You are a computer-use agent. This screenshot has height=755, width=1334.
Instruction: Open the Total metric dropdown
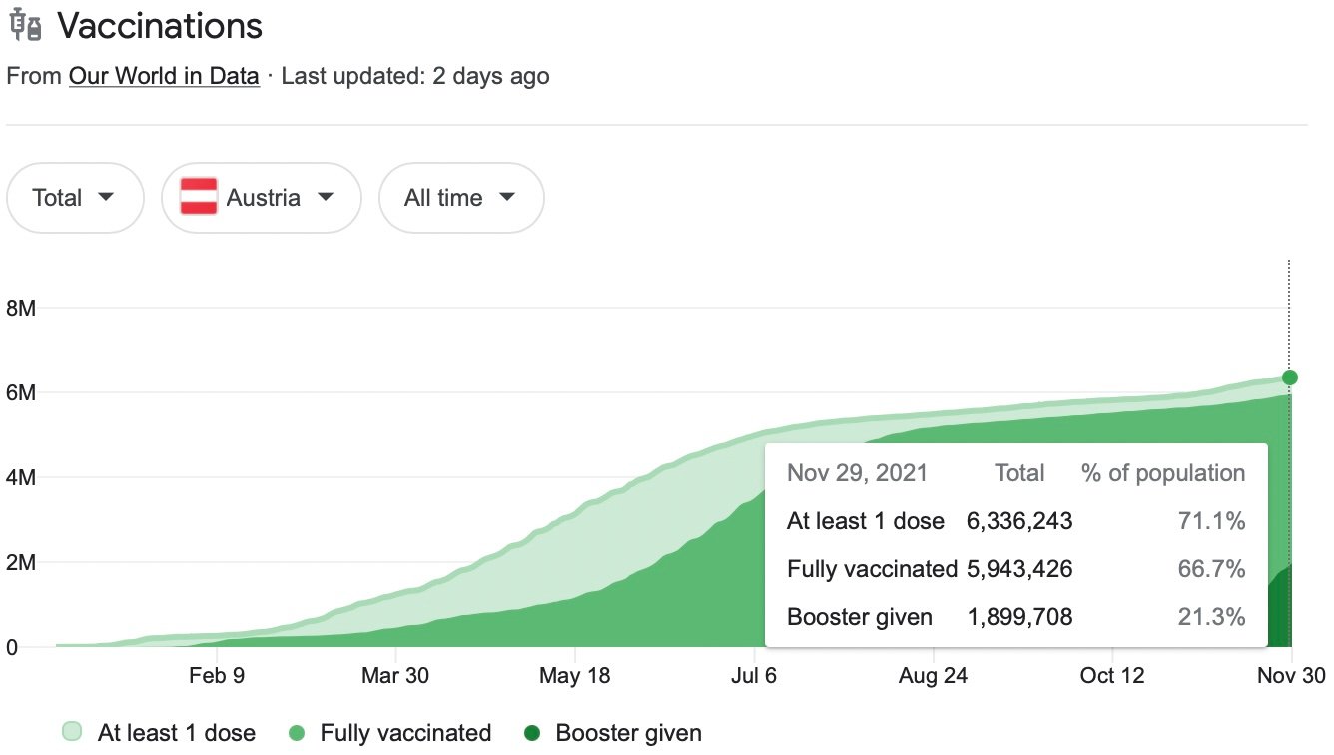[75, 198]
